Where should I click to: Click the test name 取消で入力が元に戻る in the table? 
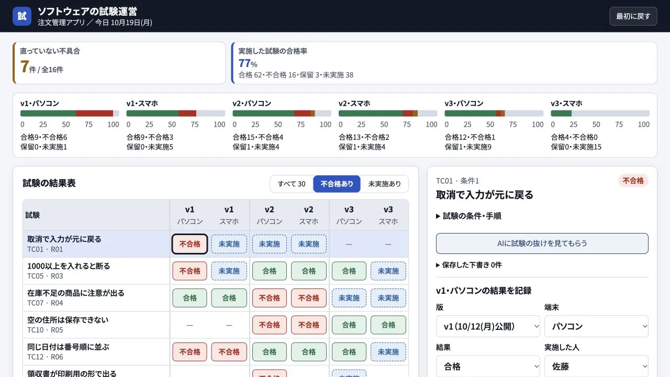pyautogui.click(x=64, y=239)
